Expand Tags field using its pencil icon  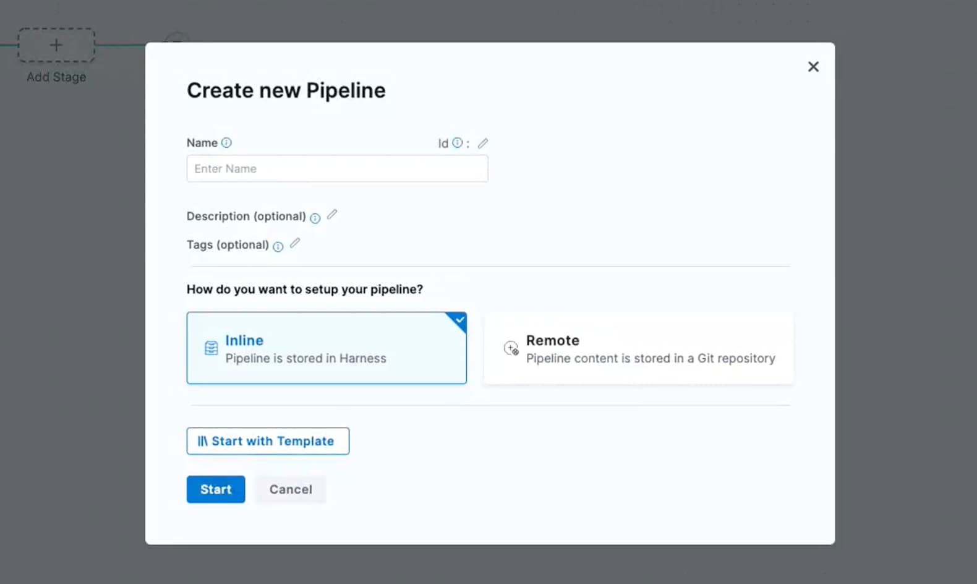(295, 243)
